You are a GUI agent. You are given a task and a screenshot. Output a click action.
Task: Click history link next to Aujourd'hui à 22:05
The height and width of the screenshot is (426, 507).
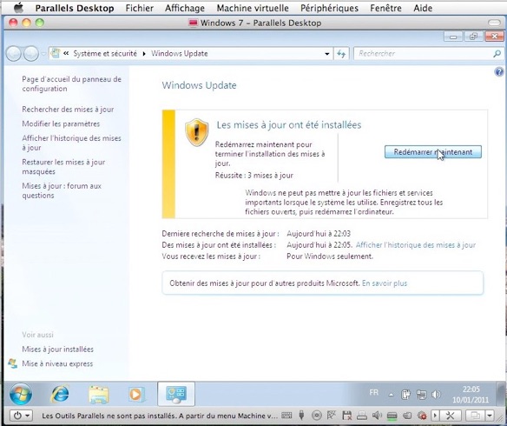pyautogui.click(x=416, y=245)
